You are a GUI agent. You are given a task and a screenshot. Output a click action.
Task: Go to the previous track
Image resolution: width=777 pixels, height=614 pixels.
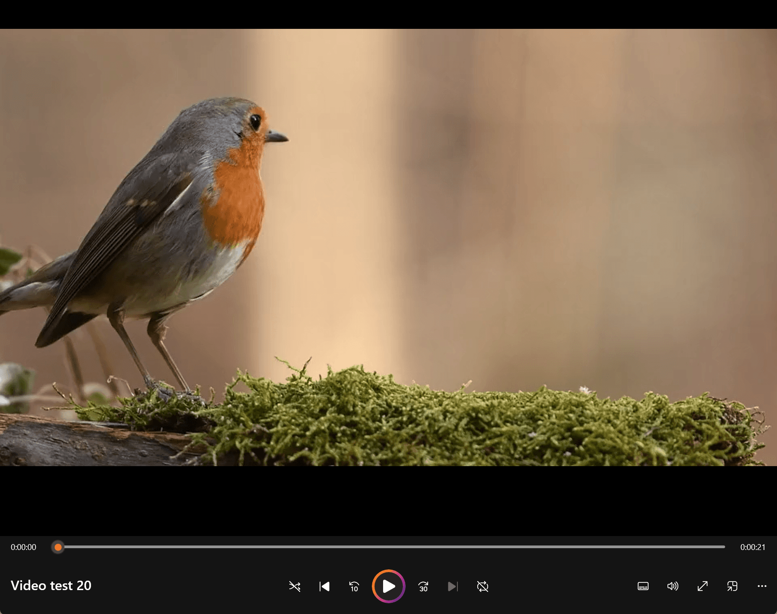point(325,586)
